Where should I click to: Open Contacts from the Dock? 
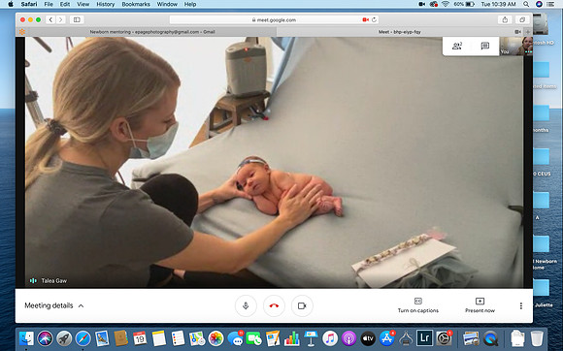pos(121,338)
